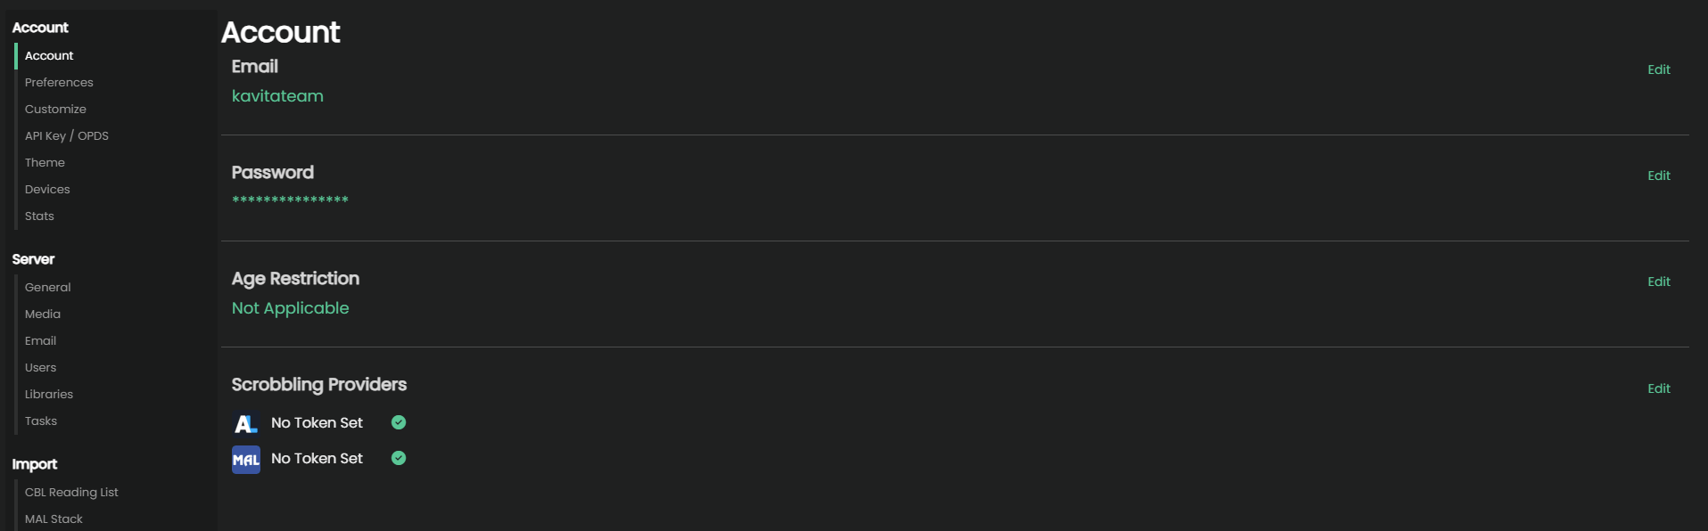Open the Users management tab

40,367
